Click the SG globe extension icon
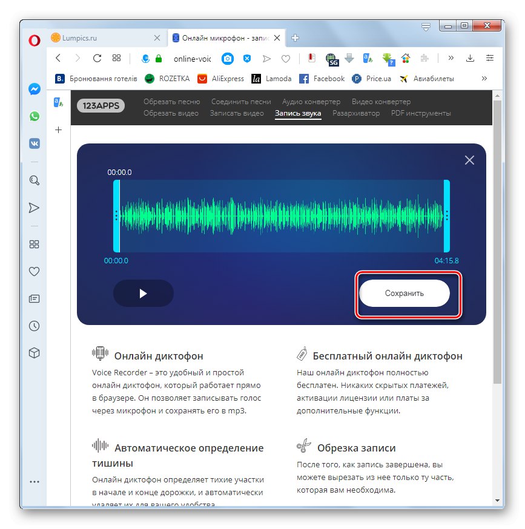This screenshot has width=525, height=529. click(332, 59)
